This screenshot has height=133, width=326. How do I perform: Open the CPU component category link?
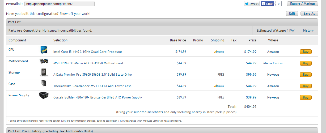(x=11, y=50)
